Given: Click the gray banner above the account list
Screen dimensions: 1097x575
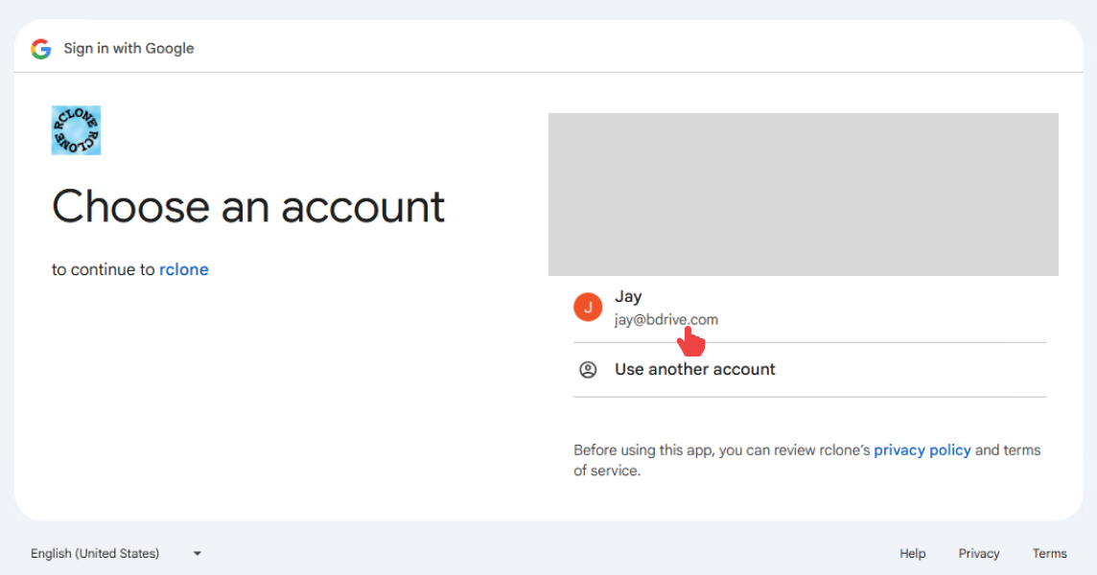Looking at the screenshot, I should (x=803, y=194).
